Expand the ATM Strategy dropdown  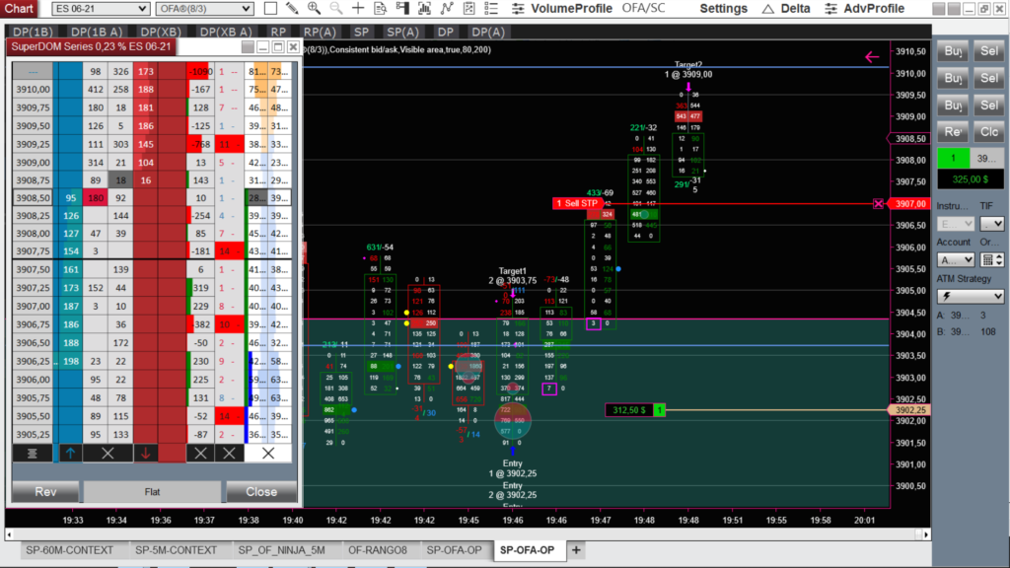tap(971, 296)
